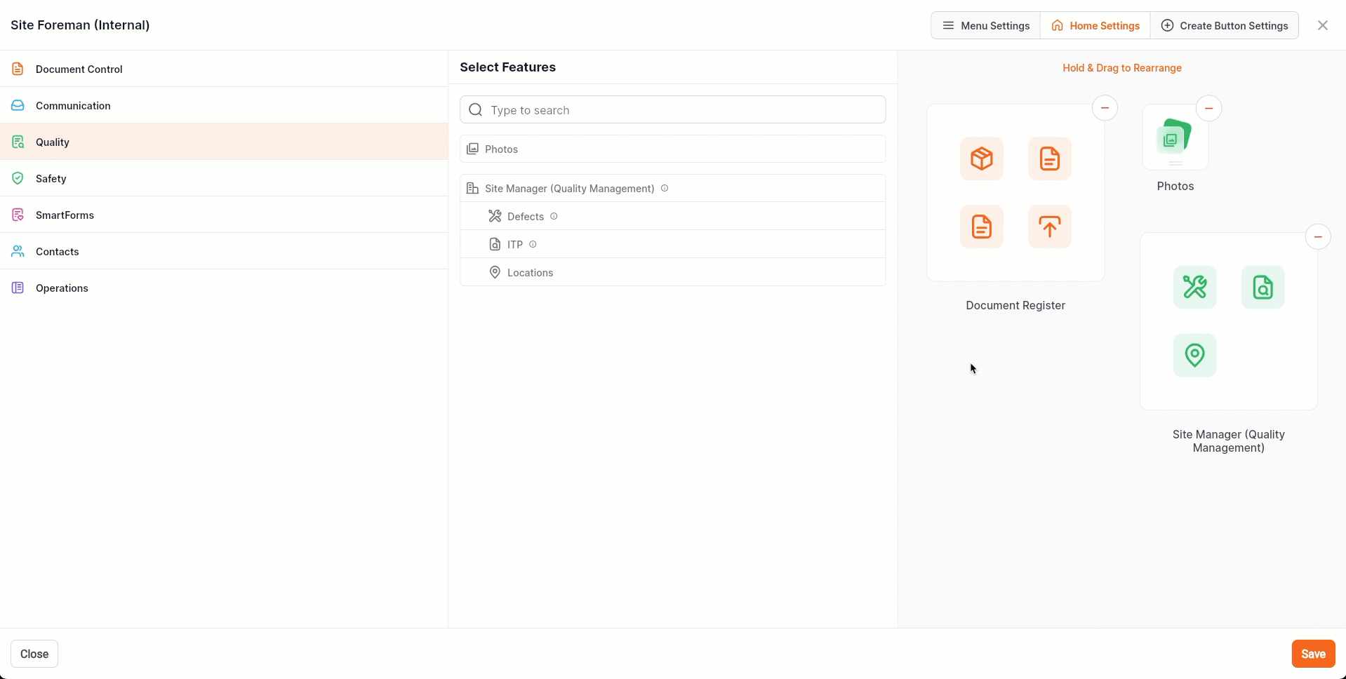Open the Menu Settings tab
1346x679 pixels.
click(x=985, y=25)
